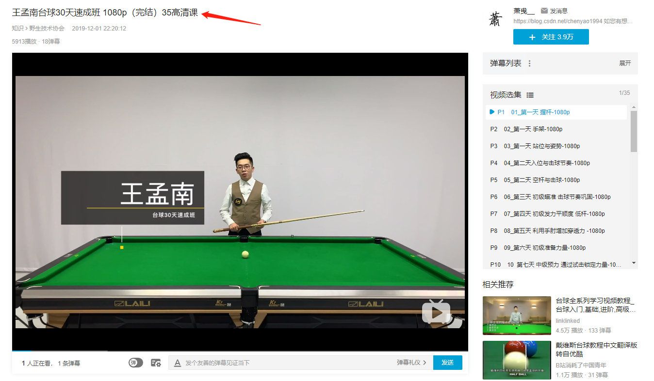Screen dimensions: 654x381
Task: Open recommended uploader B站消耗了中国青年
Action: point(581,366)
